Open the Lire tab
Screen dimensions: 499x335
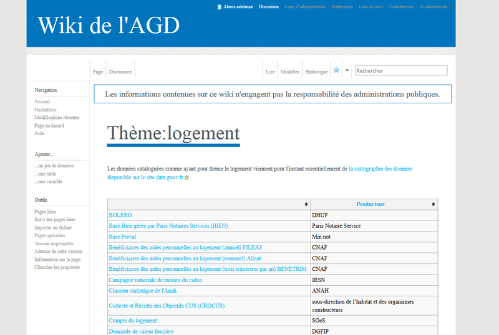(x=270, y=72)
